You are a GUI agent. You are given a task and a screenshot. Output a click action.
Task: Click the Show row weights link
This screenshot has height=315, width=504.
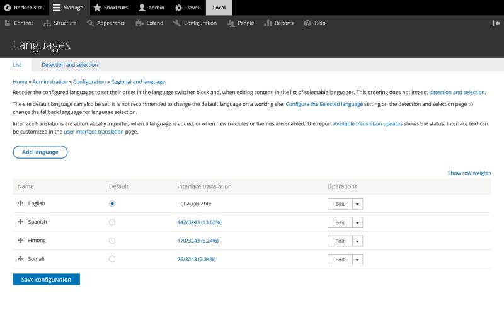469,173
